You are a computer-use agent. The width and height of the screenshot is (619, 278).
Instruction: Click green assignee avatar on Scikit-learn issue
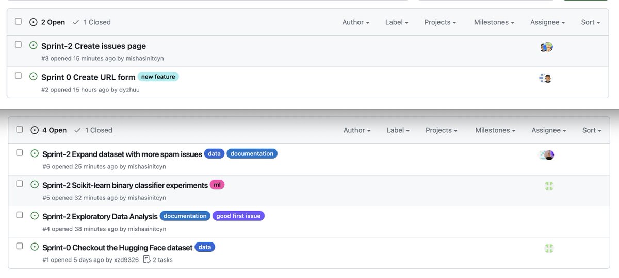(549, 186)
